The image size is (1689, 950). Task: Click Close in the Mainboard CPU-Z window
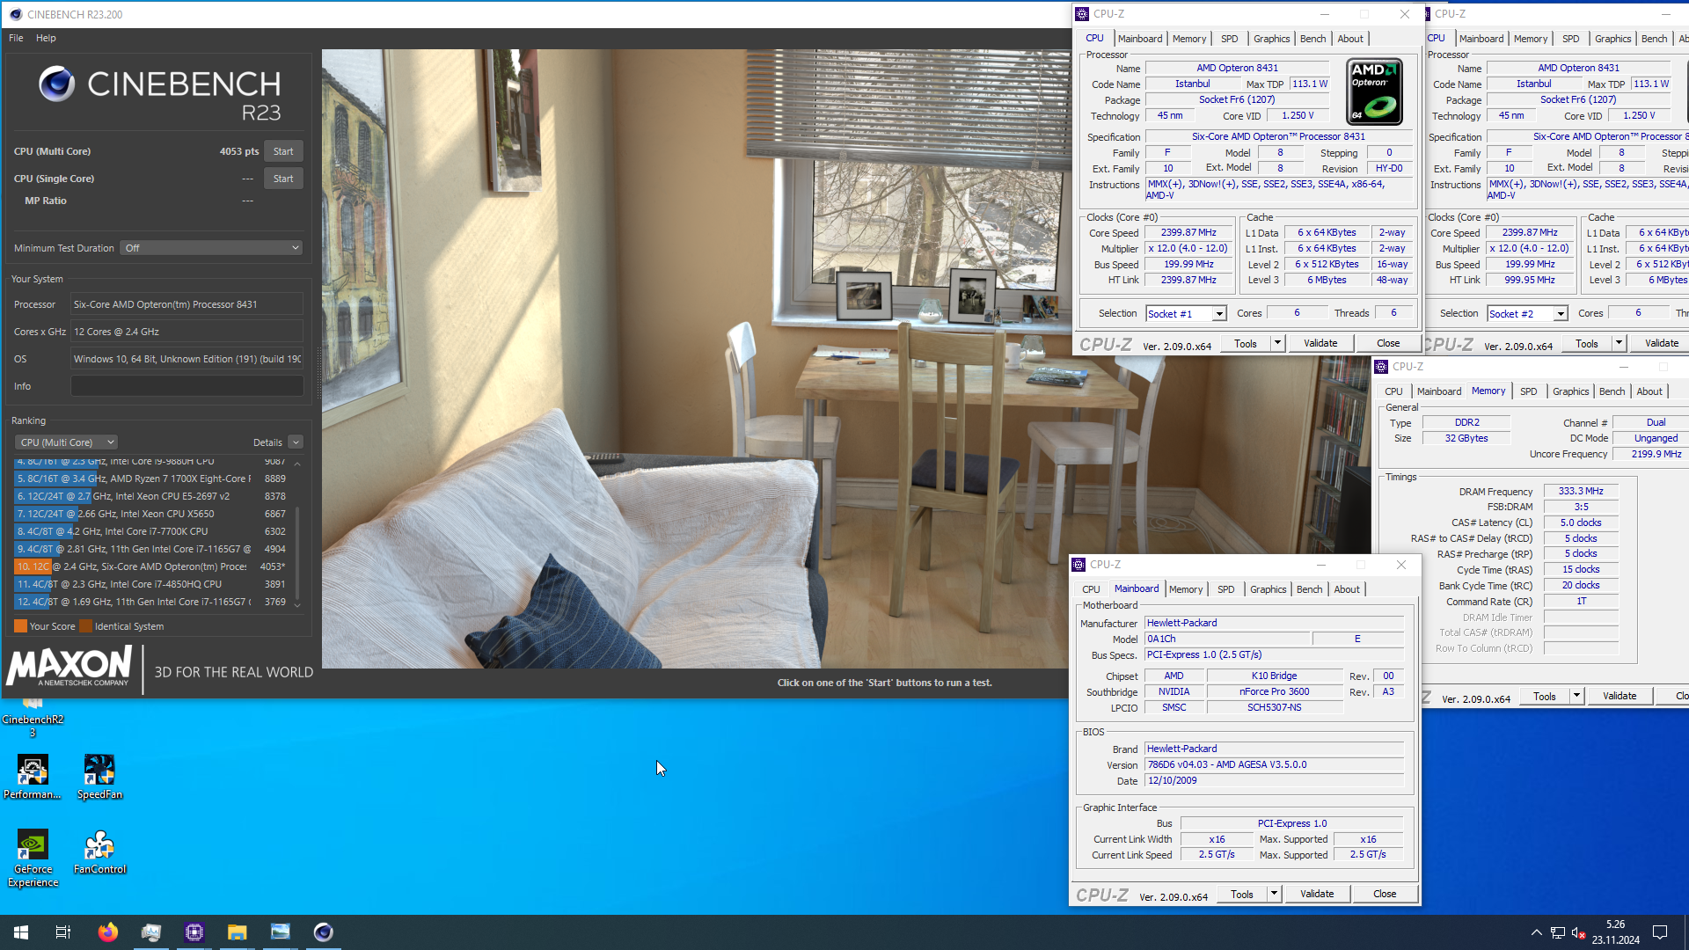1385,894
